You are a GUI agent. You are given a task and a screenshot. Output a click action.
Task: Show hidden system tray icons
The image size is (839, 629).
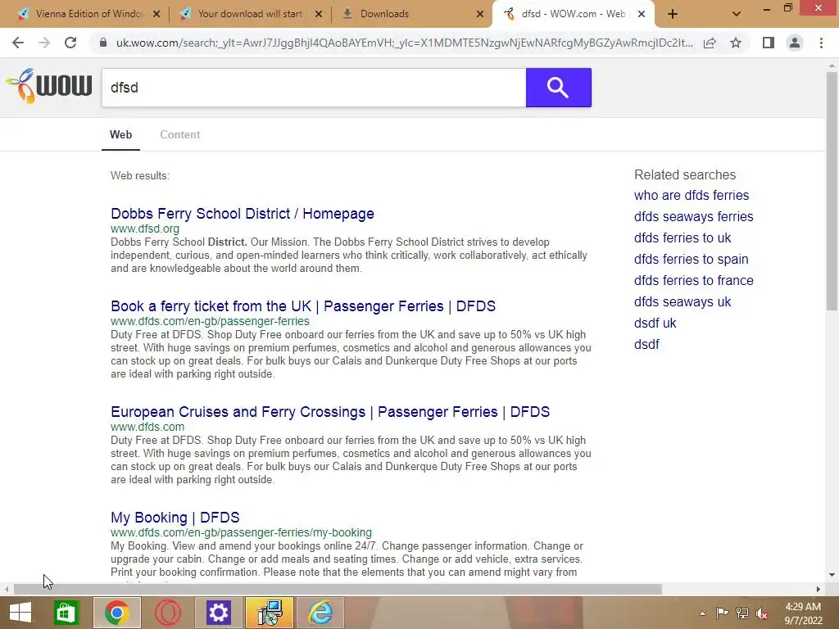pos(702,613)
